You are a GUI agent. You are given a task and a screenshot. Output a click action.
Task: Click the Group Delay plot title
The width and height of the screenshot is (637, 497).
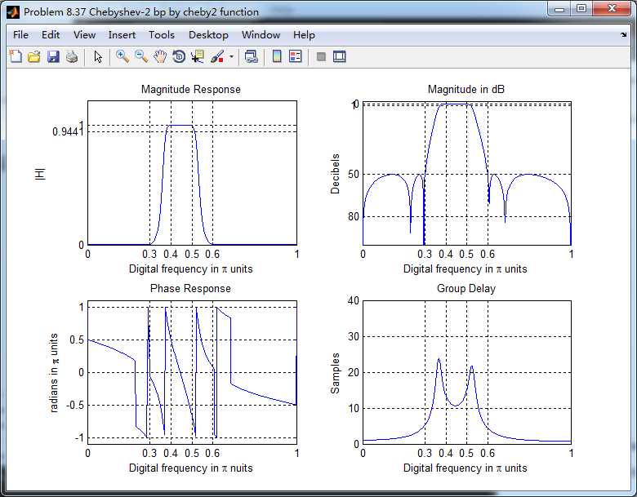pyautogui.click(x=466, y=288)
